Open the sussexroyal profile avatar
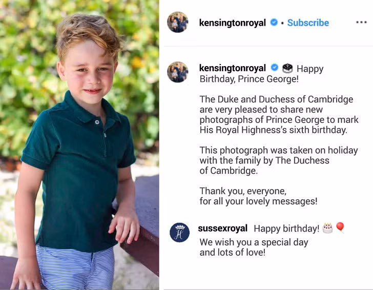Viewport: 373px width, 290px height. (x=179, y=233)
